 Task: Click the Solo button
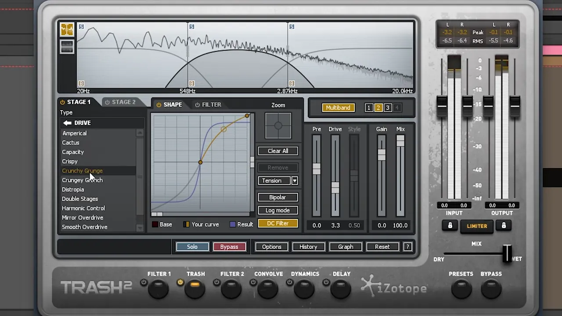pos(192,247)
